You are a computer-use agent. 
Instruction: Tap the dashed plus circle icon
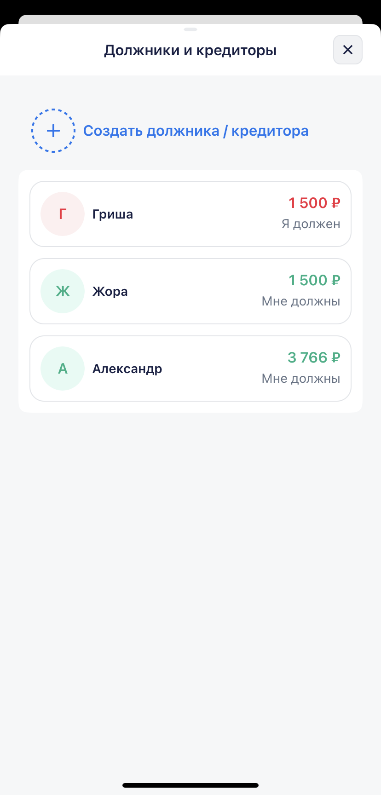tap(53, 131)
